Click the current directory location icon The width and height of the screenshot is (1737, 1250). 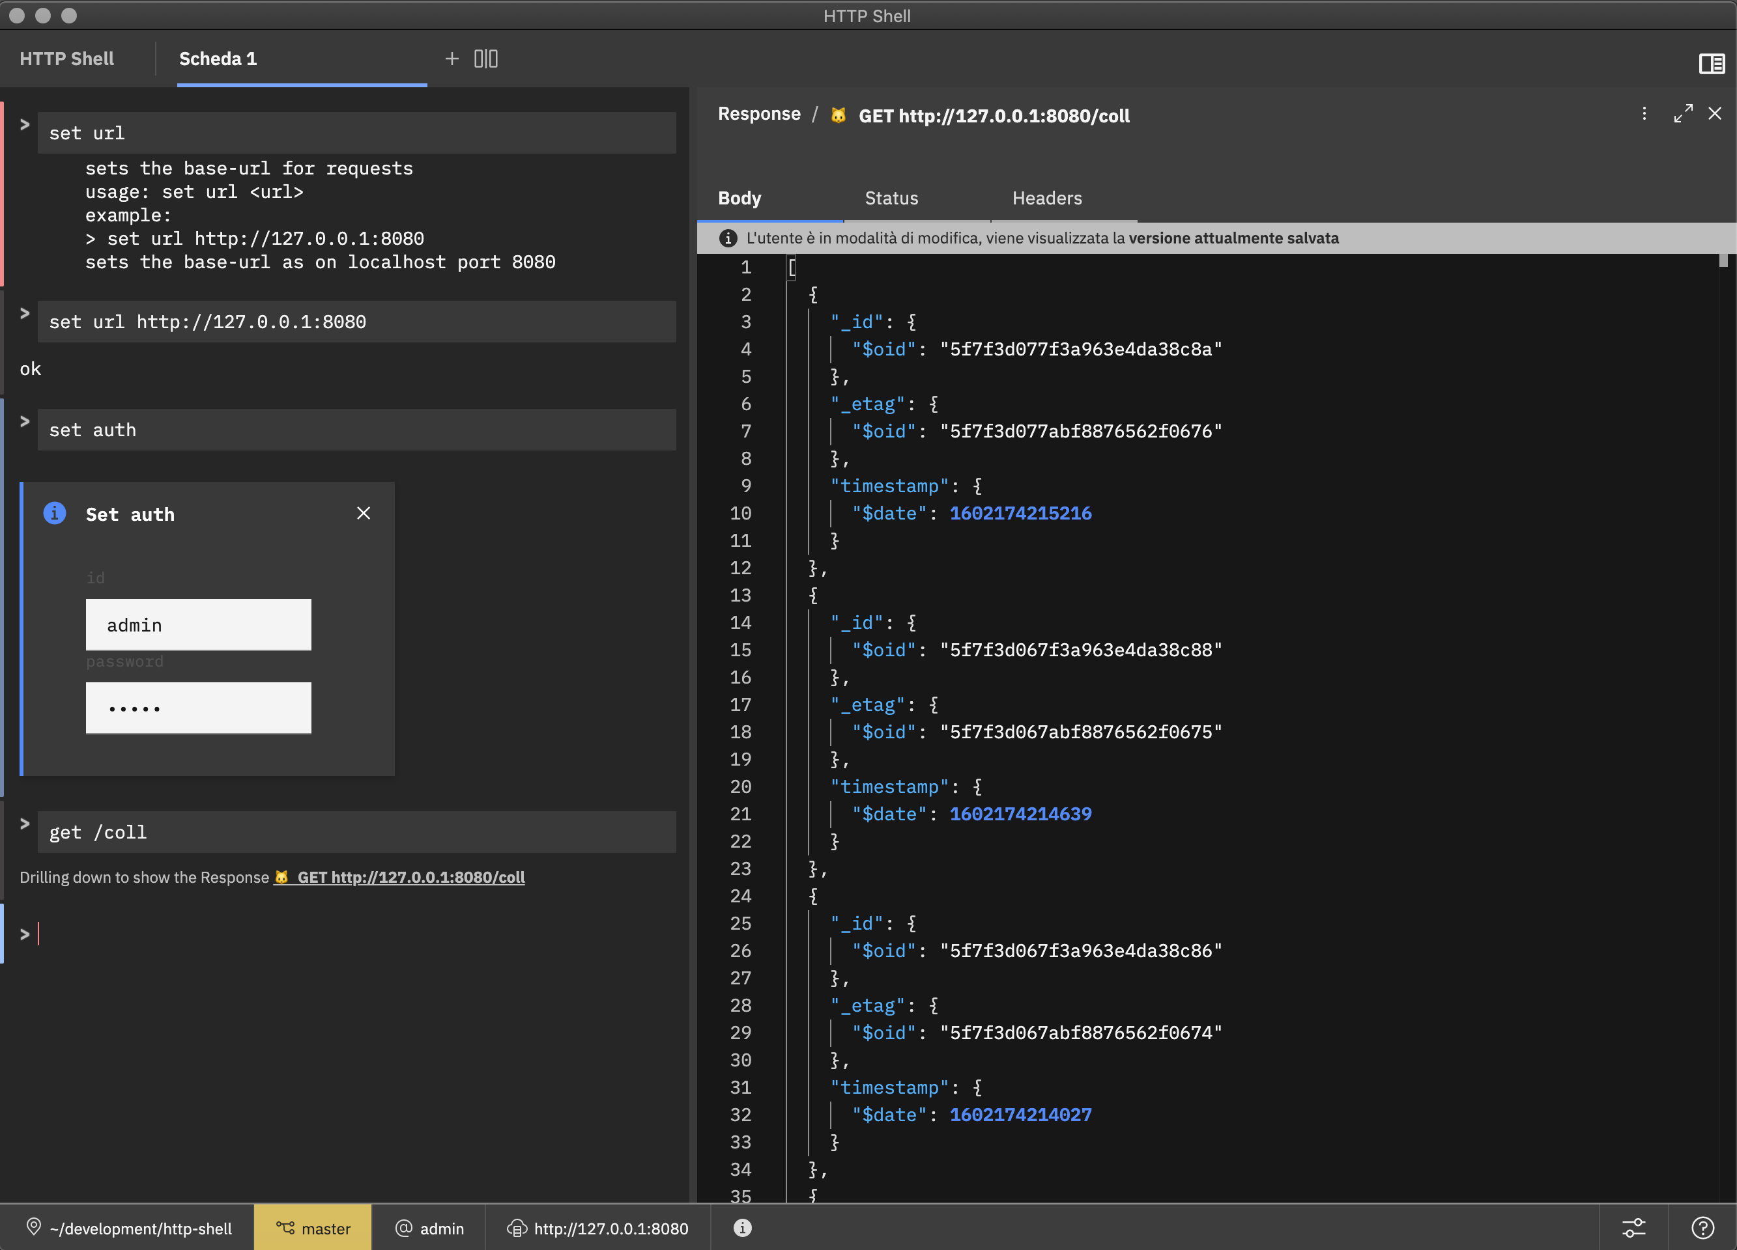pos(34,1227)
